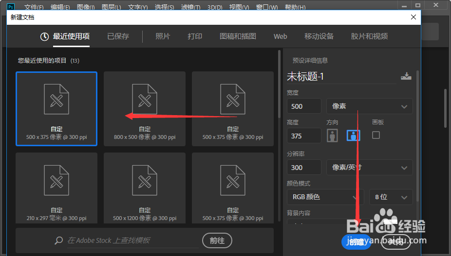Select the 500 x 1200 像素 preset
Screen dimensions: 451x256
pyautogui.click(x=145, y=188)
